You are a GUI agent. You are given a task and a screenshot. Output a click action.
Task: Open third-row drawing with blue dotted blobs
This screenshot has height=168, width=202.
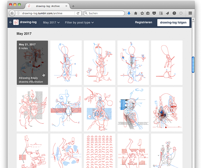click(x=66, y=151)
